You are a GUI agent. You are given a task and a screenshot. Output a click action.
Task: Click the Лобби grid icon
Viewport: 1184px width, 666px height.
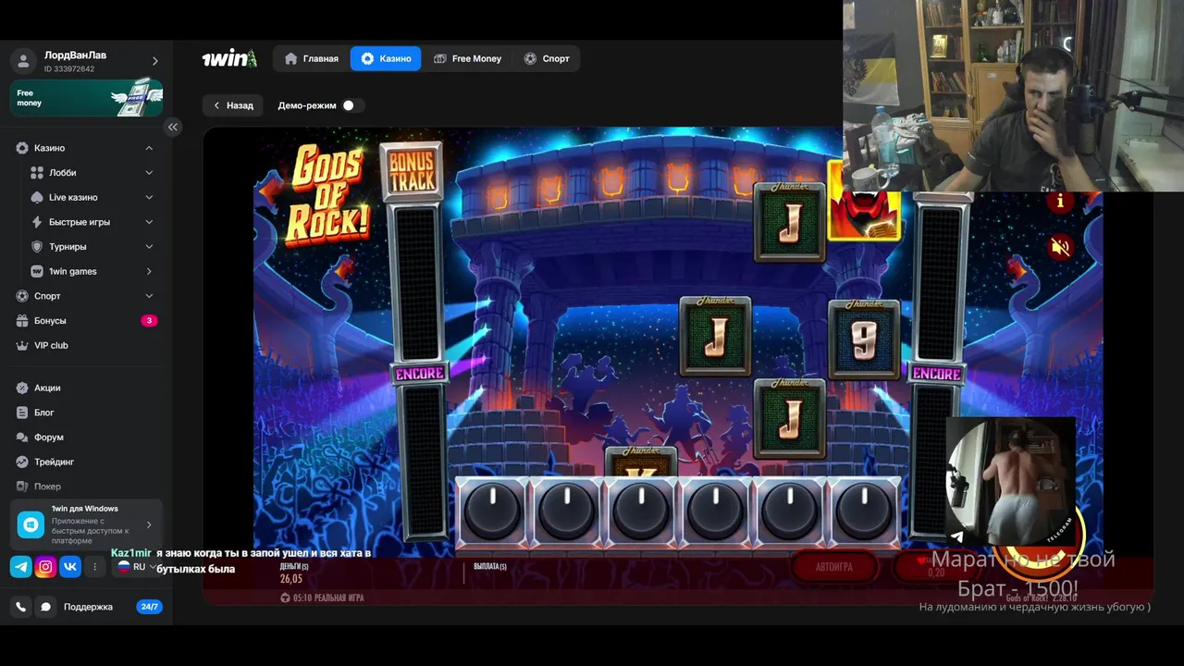click(38, 173)
